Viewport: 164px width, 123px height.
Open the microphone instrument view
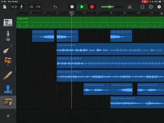pyautogui.click(x=22, y=7)
